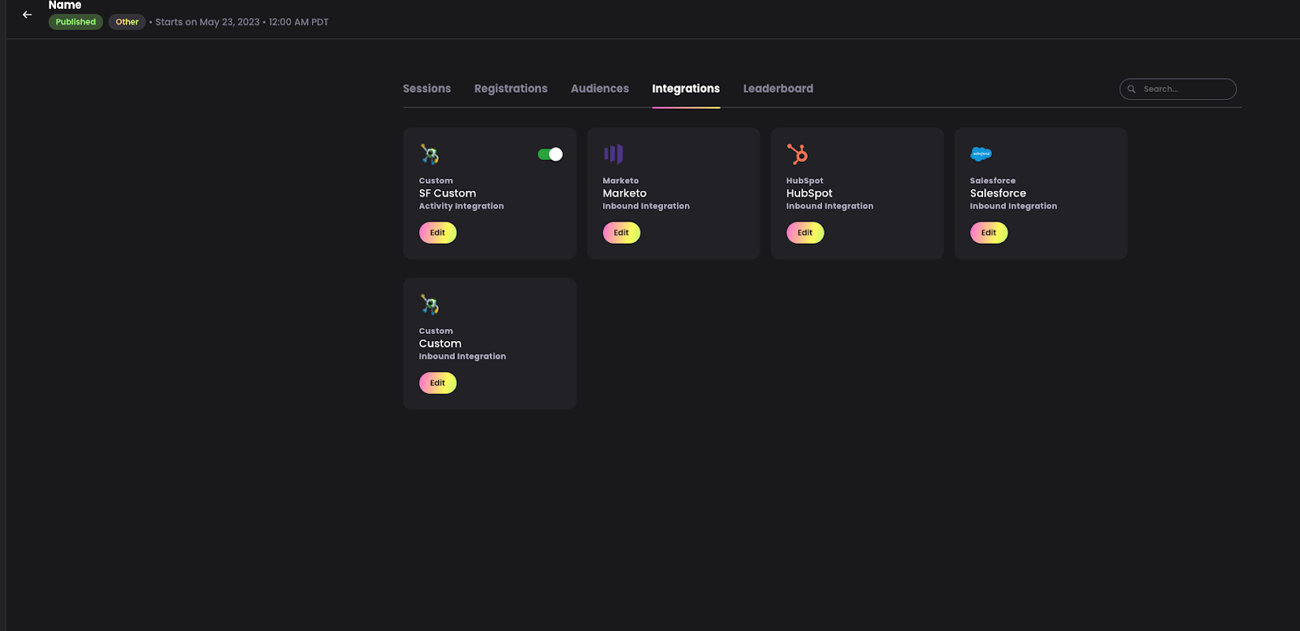Click 'Inbound Integration' under Salesforce
This screenshot has width=1300, height=631.
click(1013, 206)
